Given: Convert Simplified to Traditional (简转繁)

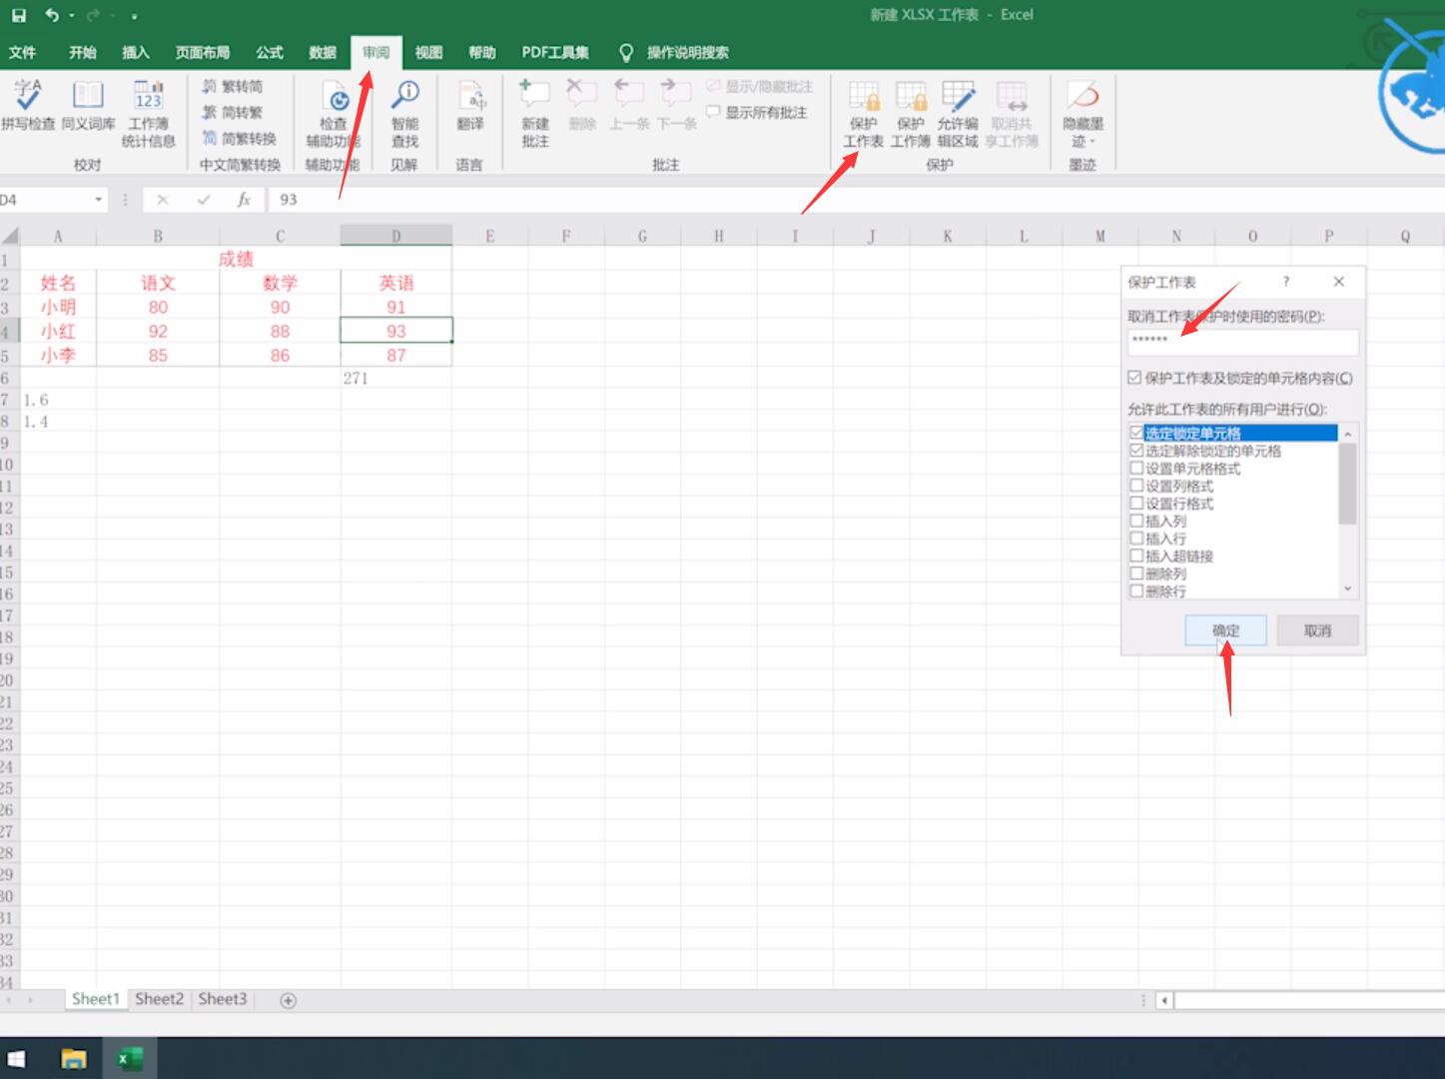Looking at the screenshot, I should [x=233, y=112].
